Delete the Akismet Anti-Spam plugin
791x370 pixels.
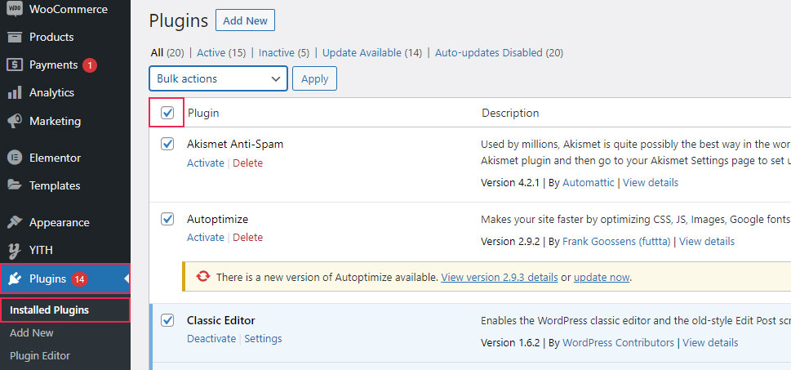pos(247,163)
